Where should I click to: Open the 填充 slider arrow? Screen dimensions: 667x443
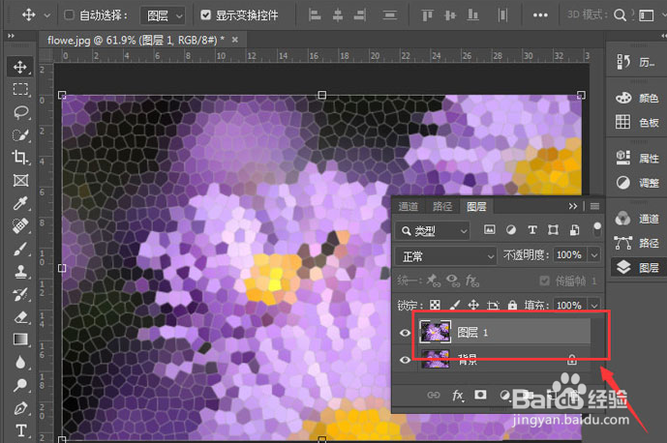click(594, 305)
